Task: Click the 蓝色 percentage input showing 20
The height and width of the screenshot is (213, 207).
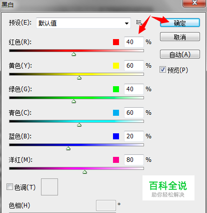Action: (x=134, y=136)
